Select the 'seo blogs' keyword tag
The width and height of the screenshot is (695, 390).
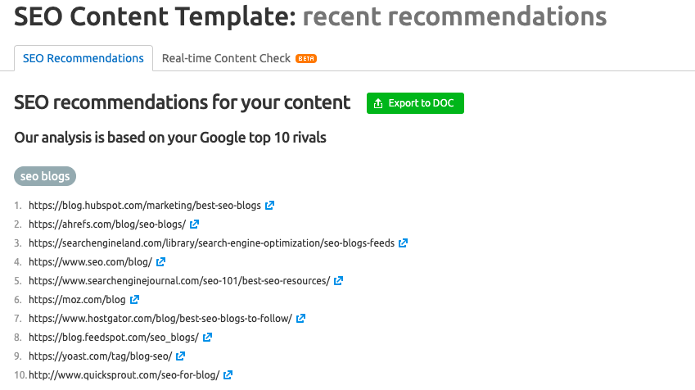coord(45,176)
